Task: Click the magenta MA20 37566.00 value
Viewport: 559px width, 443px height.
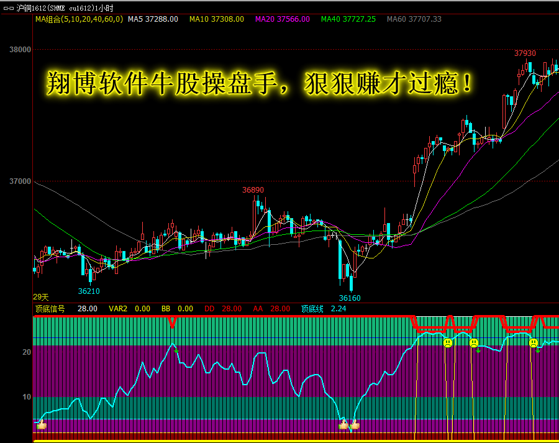Action: click(283, 19)
